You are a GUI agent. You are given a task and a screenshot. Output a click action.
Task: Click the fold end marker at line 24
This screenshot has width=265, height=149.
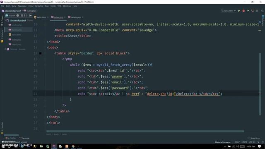tap(45, 106)
